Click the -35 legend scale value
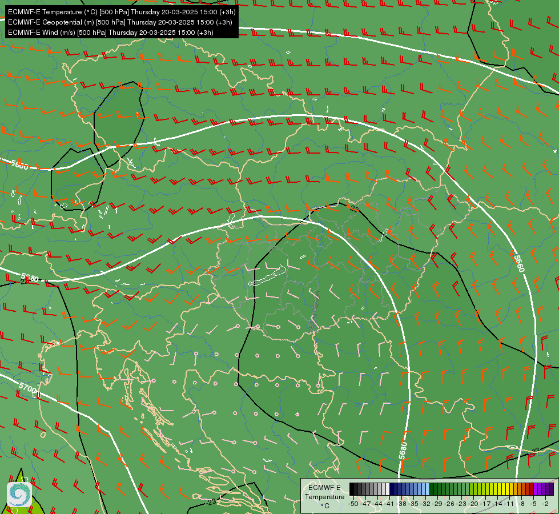This screenshot has height=514, width=559. click(x=413, y=504)
